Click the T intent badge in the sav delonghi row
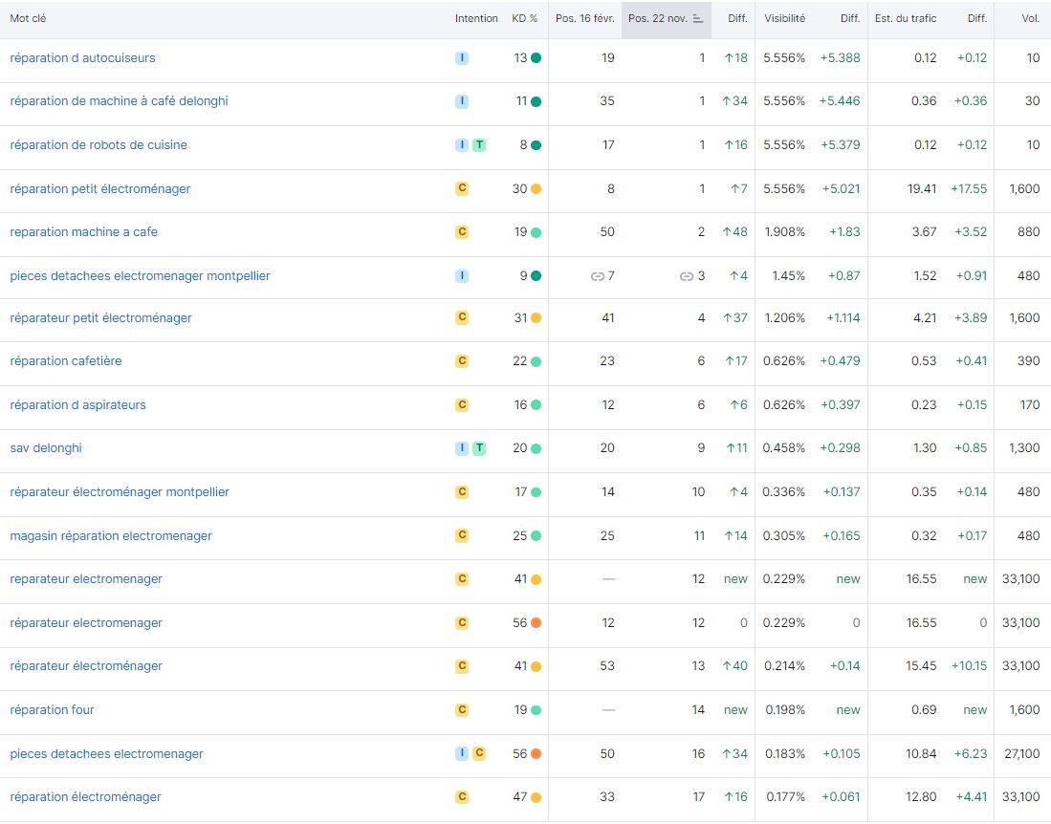Screen dimensions: 1051x824 479,448
